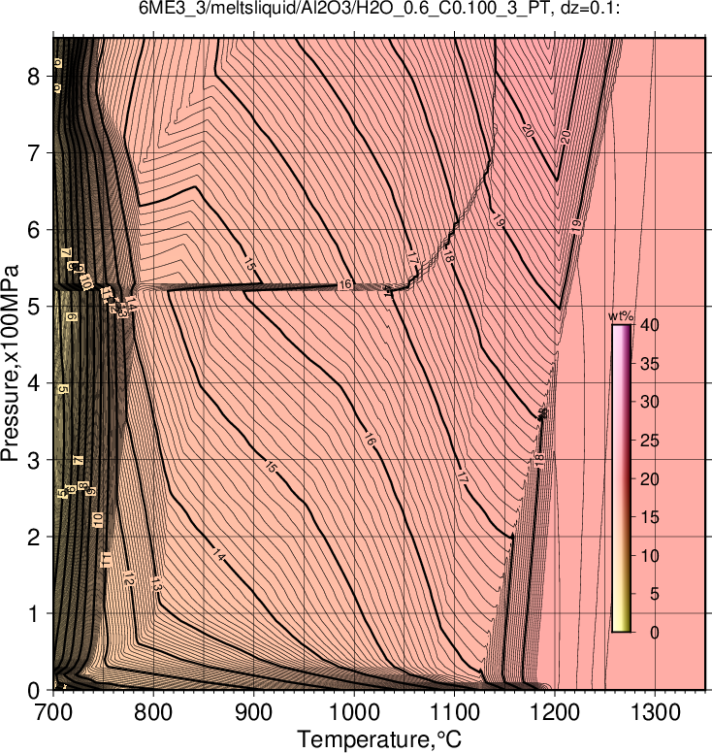
Task: Click the wt% colorbar gradient
Action: 621,478
